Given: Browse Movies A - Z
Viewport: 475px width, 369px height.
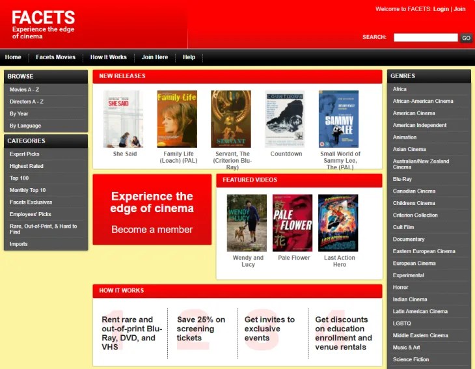Looking at the screenshot, I should (x=24, y=90).
